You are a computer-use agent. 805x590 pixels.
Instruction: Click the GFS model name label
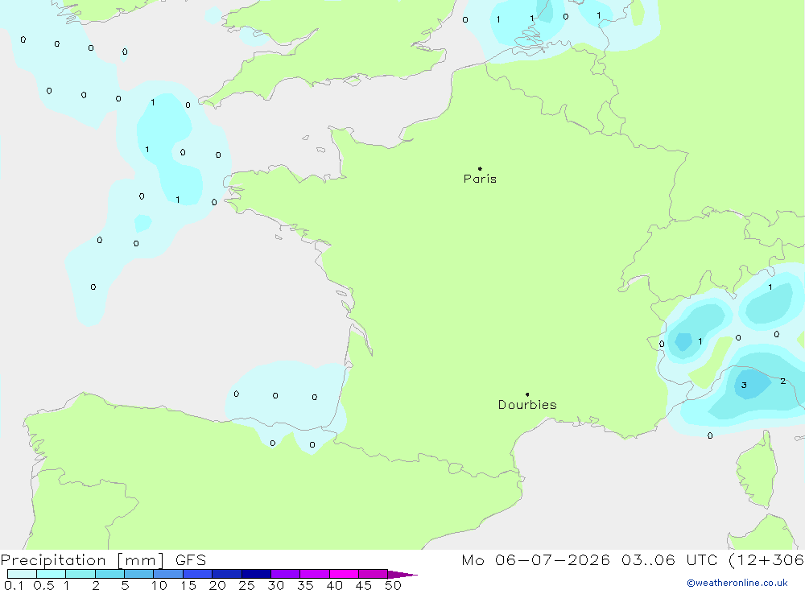click(191, 560)
